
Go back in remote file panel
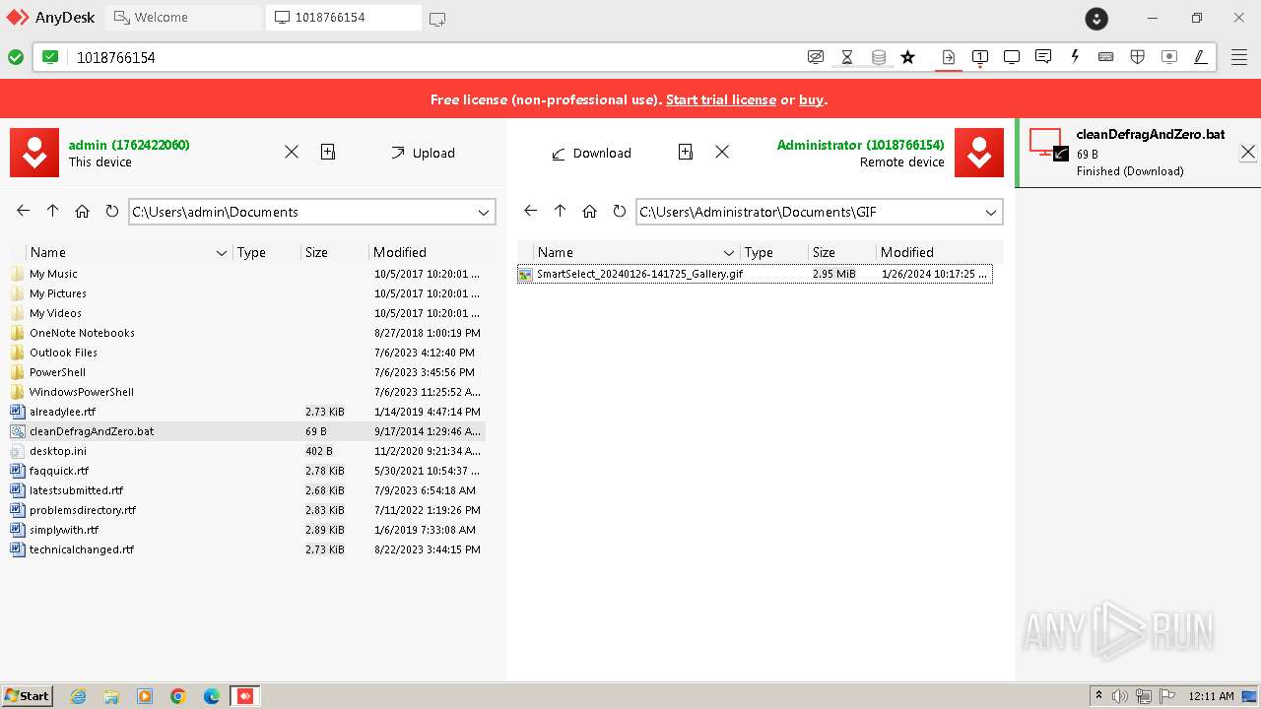pos(531,211)
